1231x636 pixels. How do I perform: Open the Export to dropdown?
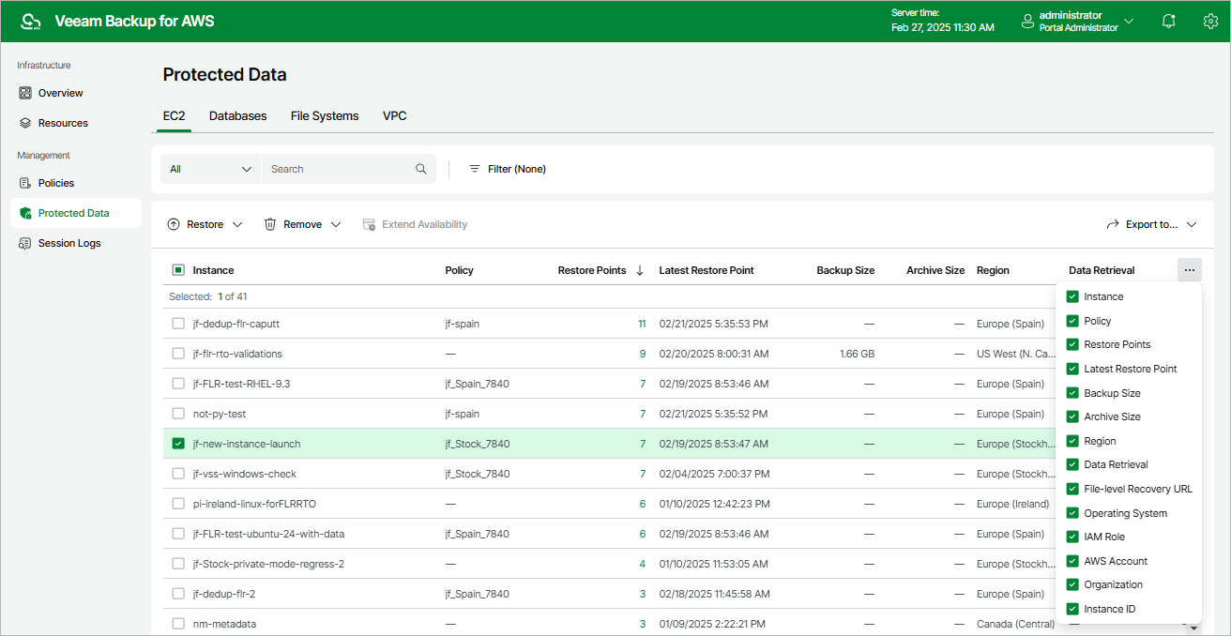click(x=1151, y=224)
